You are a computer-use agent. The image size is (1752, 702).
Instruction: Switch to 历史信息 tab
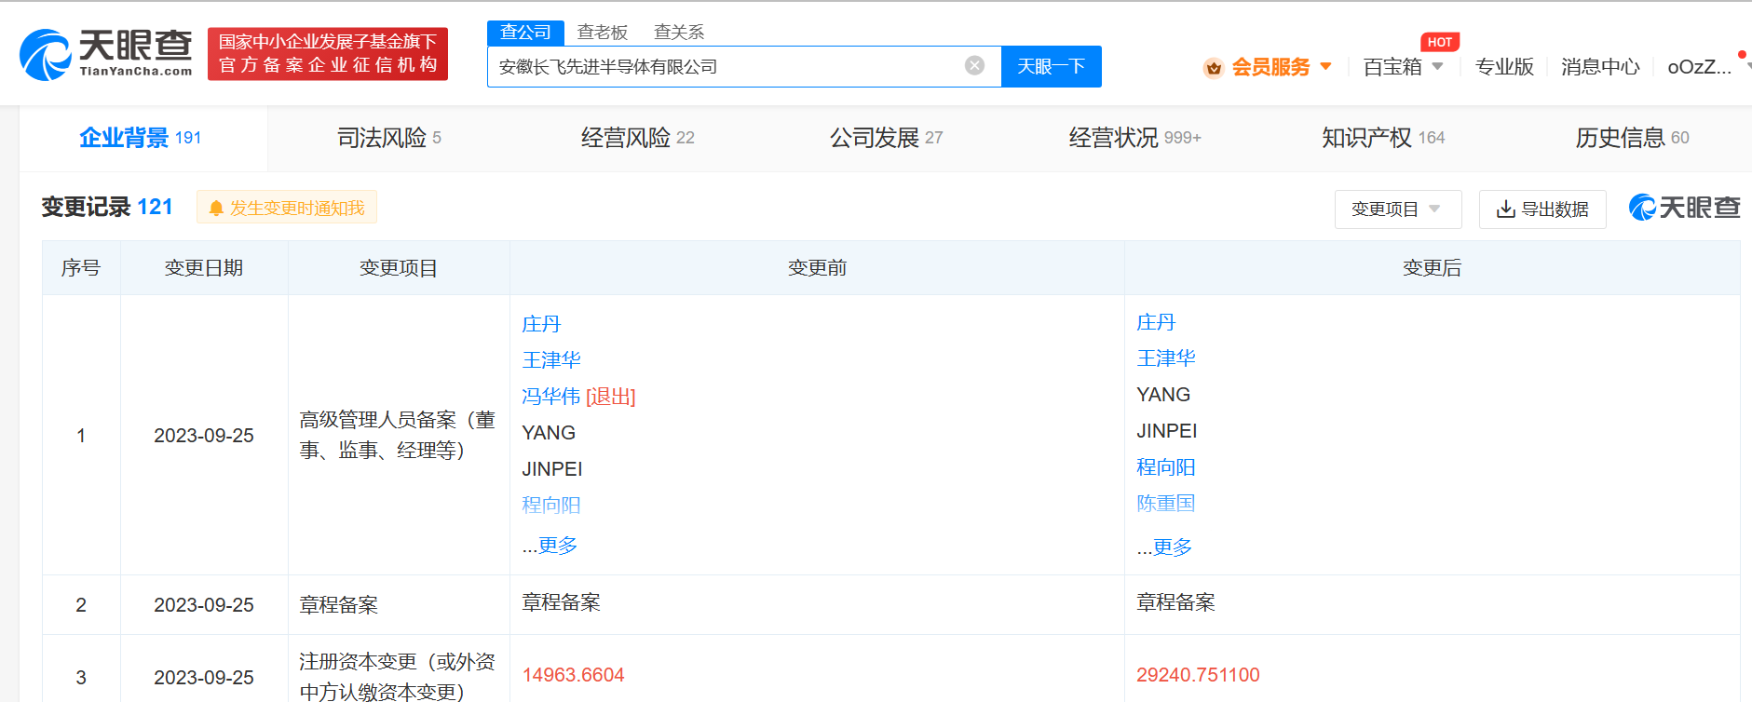1632,138
